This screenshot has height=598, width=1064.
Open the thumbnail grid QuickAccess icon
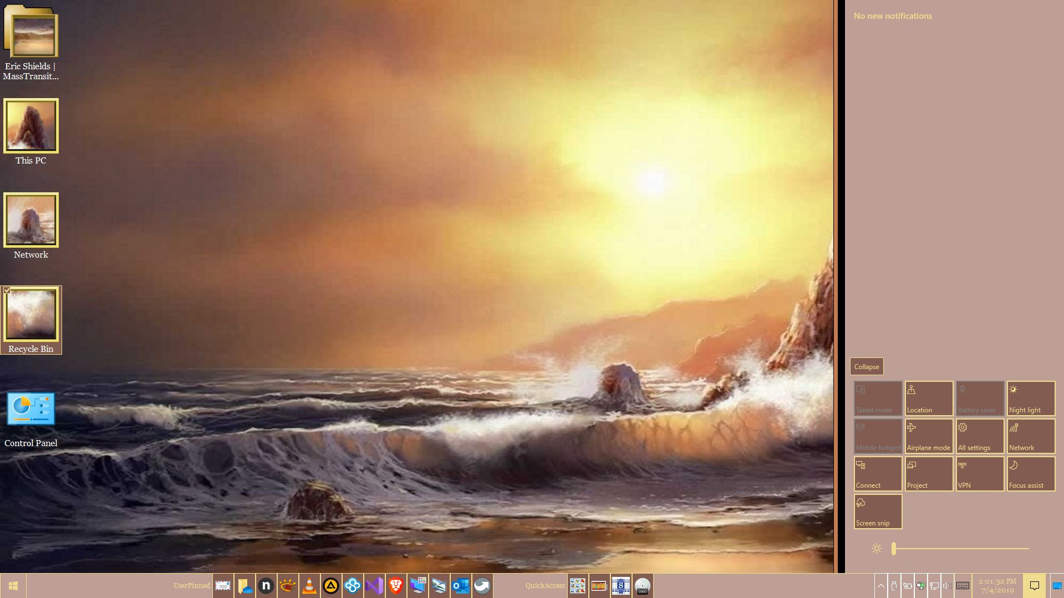coord(578,586)
